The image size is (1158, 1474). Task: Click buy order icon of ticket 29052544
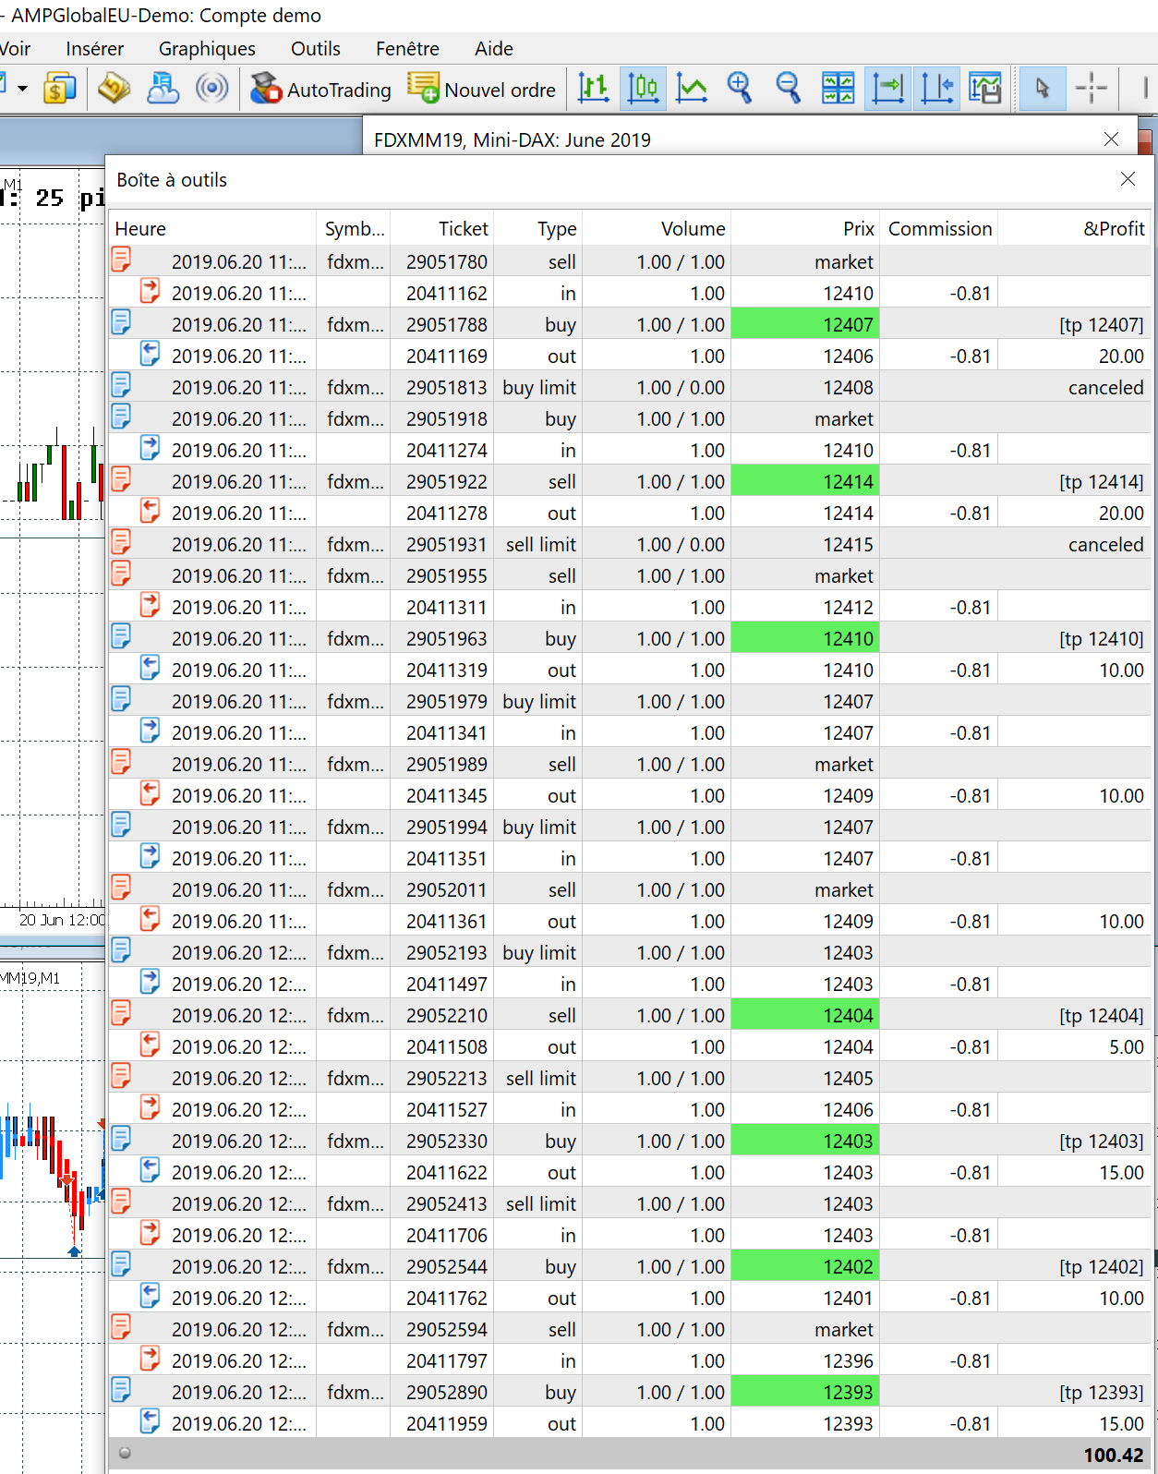coord(121,1264)
